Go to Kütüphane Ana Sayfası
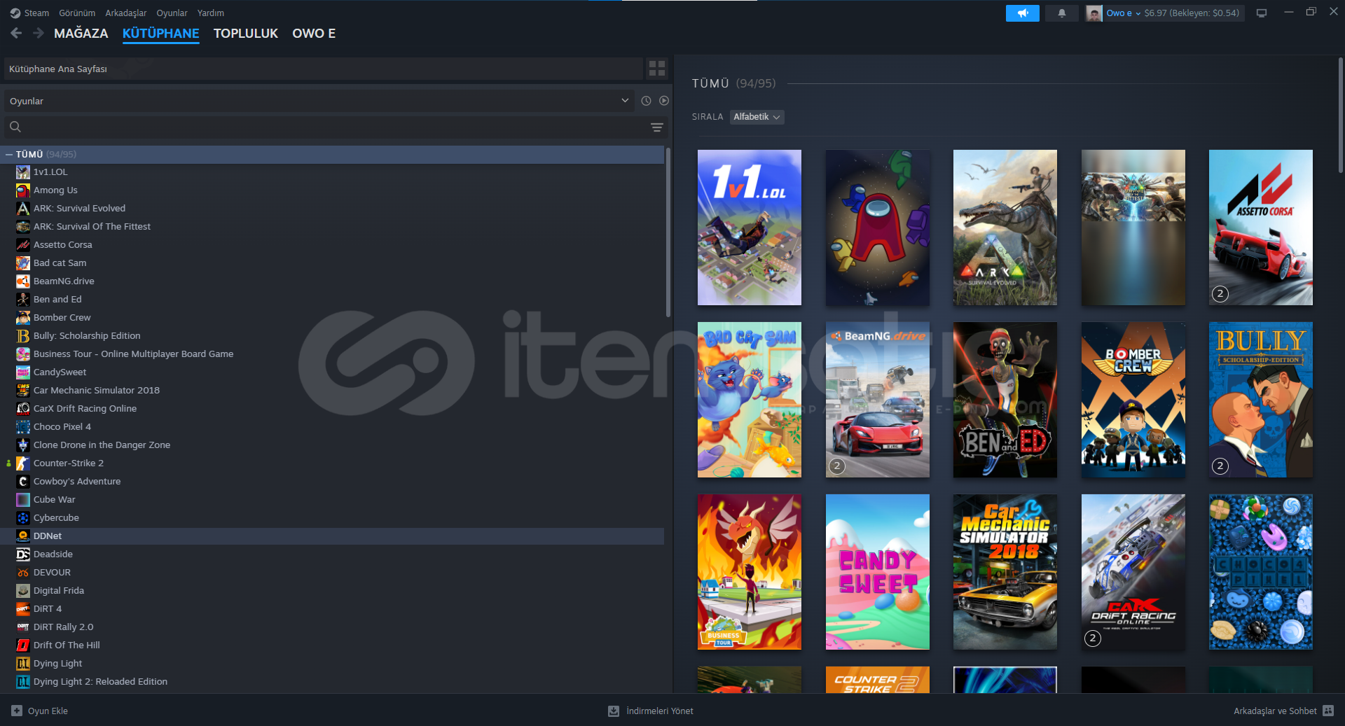Viewport: 1345px width, 726px height. point(322,69)
